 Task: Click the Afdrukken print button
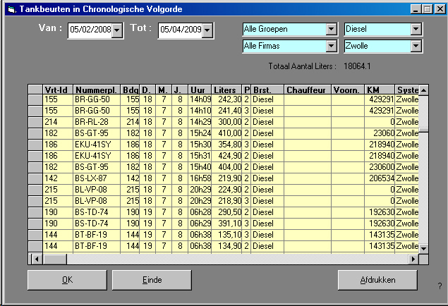[x=377, y=280]
